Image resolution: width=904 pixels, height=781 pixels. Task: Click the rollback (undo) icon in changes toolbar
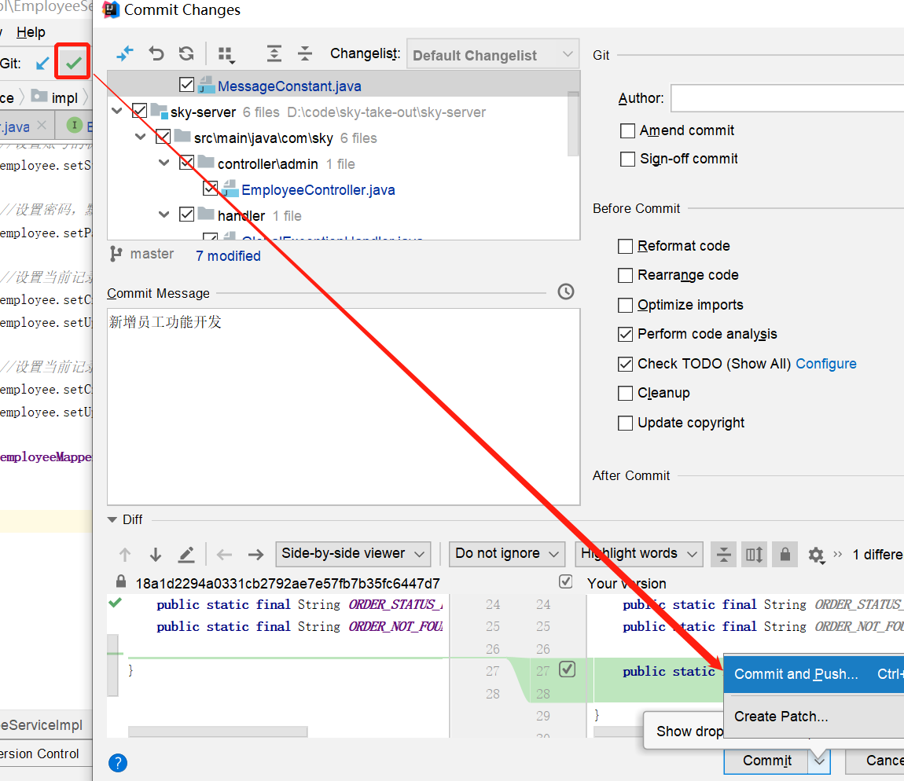(x=156, y=53)
